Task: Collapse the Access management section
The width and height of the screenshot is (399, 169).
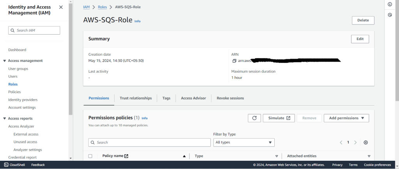Action: pyautogui.click(x=4, y=61)
